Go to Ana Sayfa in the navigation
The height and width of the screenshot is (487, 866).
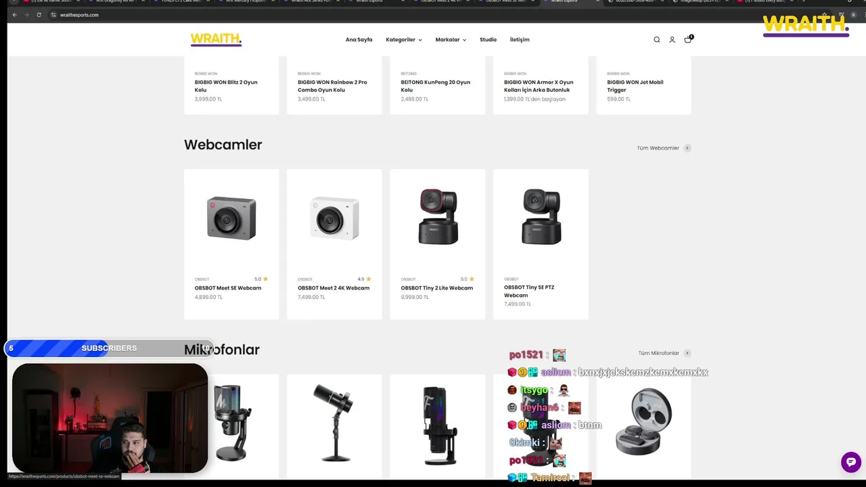coord(359,40)
